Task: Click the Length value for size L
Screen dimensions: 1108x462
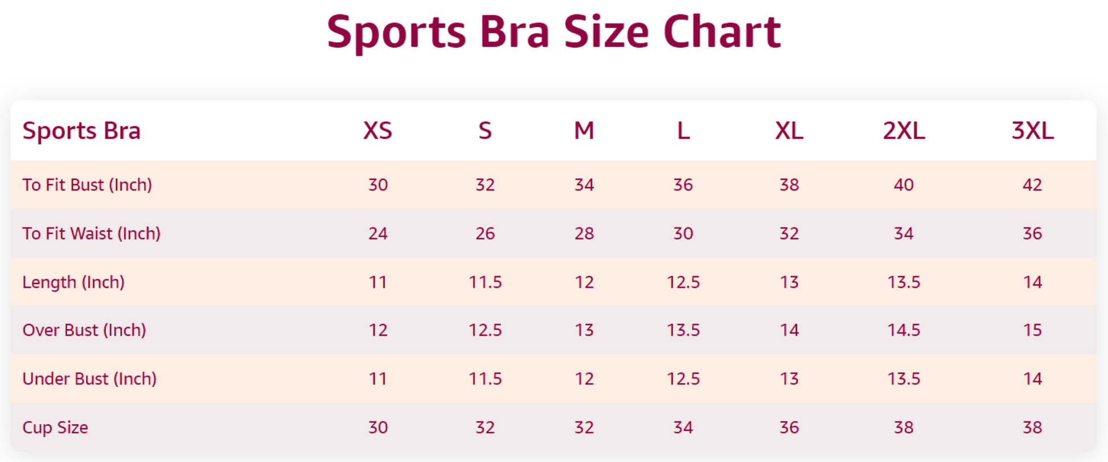Action: tap(683, 282)
